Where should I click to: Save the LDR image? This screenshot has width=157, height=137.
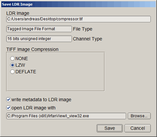[110, 128]
